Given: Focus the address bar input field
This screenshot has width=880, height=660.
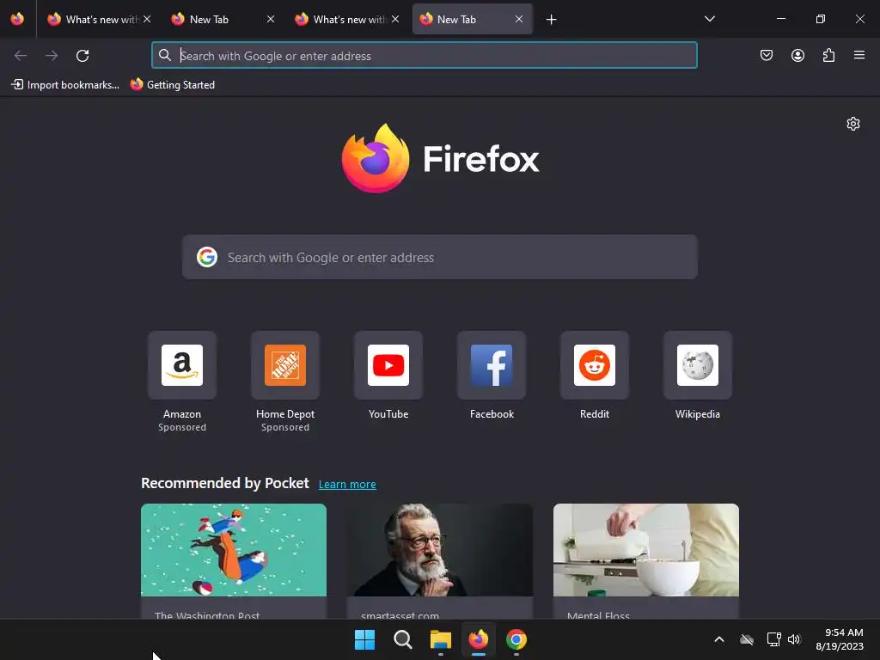Looking at the screenshot, I should (425, 56).
